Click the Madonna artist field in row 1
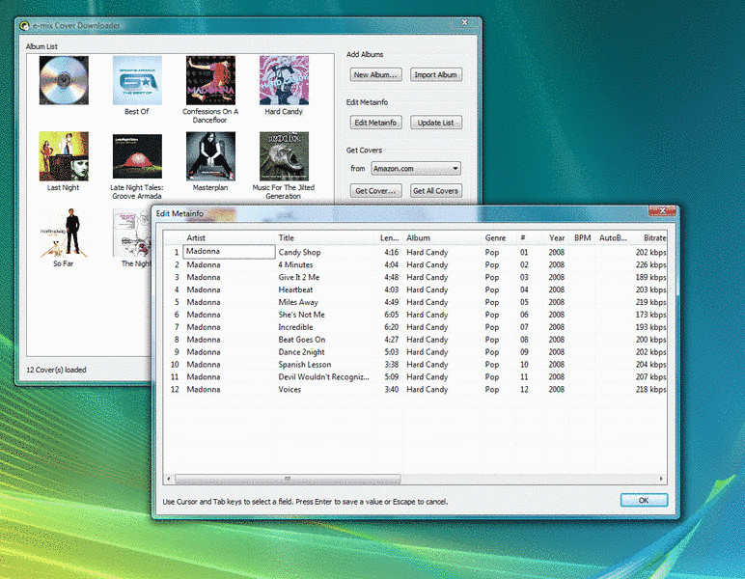Image resolution: width=745 pixels, height=579 pixels. click(229, 252)
